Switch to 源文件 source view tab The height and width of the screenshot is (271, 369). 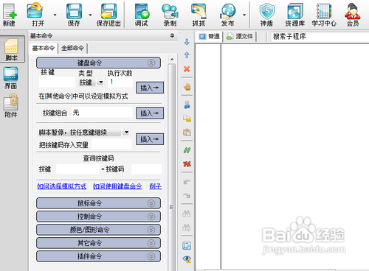[x=240, y=37]
